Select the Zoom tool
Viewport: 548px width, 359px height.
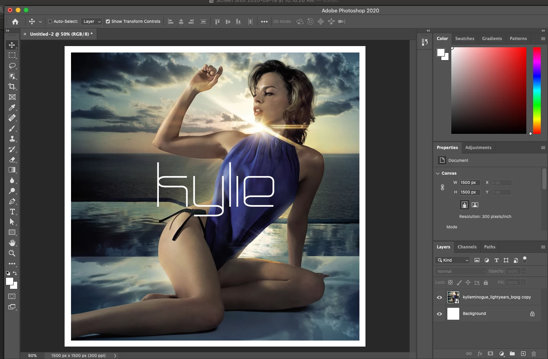[x=12, y=253]
